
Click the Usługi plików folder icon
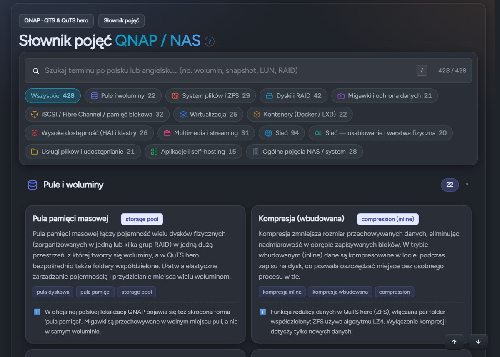35,152
